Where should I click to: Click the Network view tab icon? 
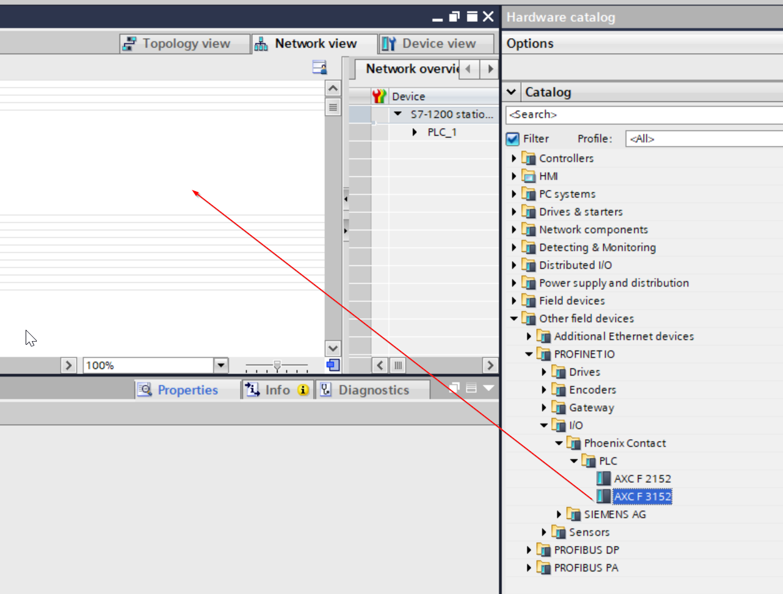262,44
